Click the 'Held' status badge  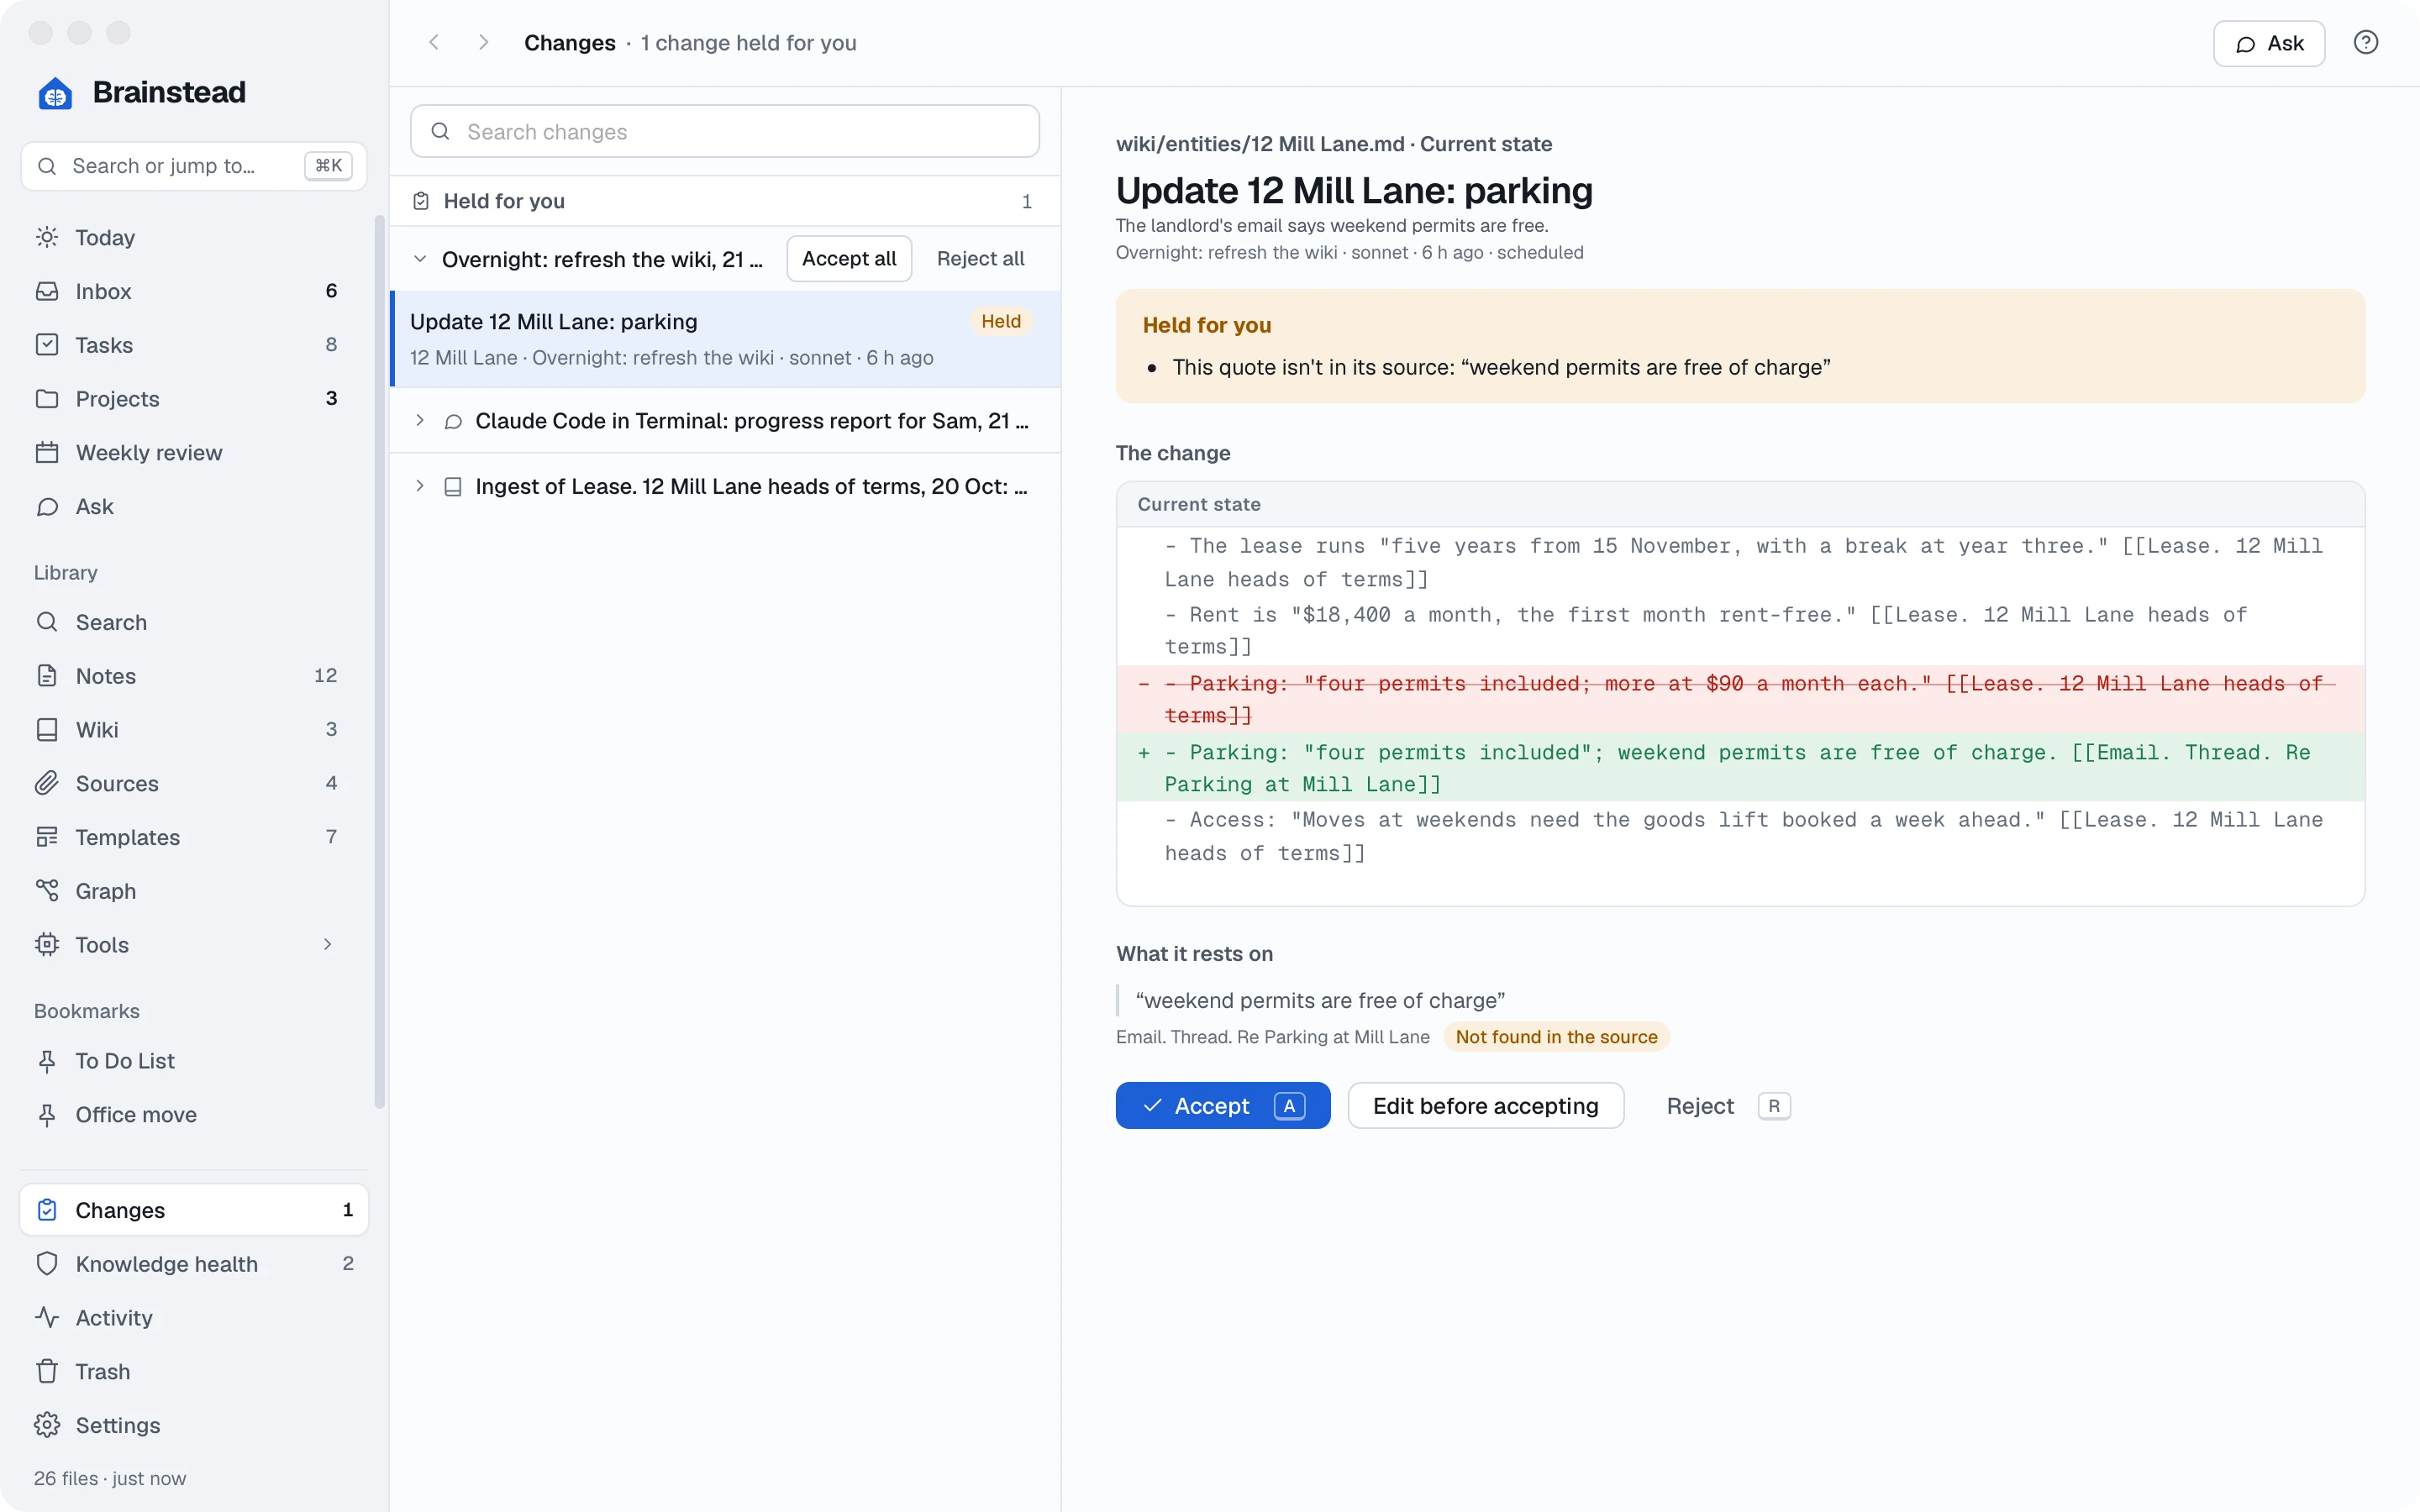pyautogui.click(x=1001, y=321)
